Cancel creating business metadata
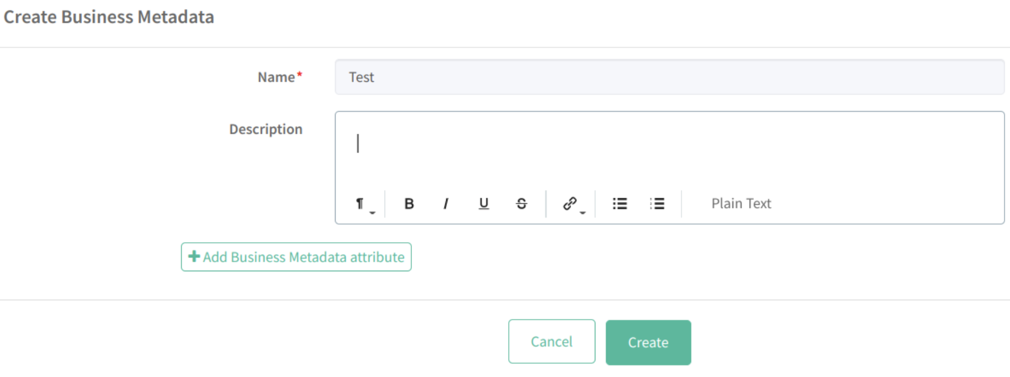The image size is (1010, 377). 551,342
